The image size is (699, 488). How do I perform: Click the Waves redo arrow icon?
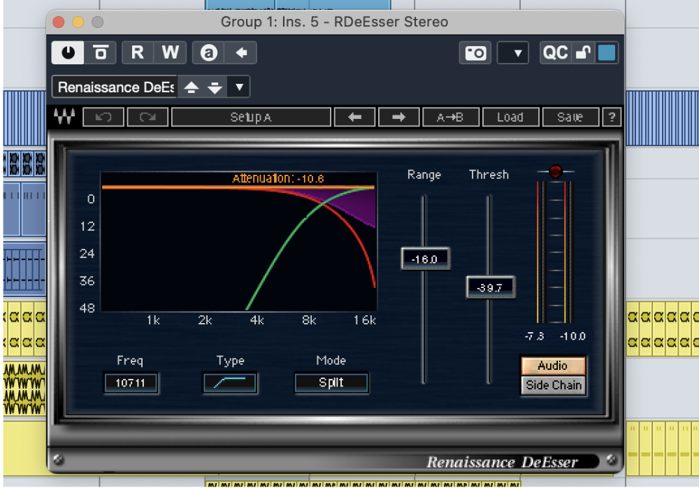[x=147, y=117]
